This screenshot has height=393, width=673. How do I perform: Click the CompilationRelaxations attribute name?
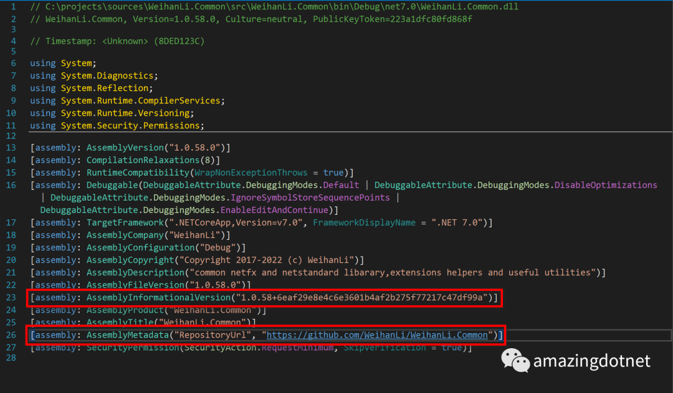[x=143, y=160]
